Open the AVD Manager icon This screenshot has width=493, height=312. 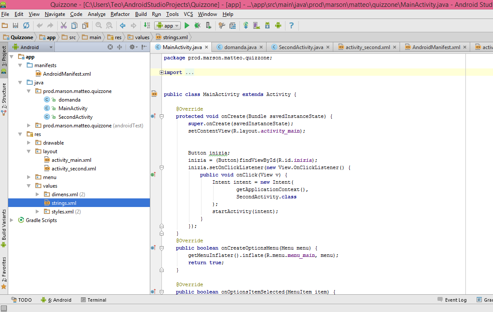click(x=257, y=25)
